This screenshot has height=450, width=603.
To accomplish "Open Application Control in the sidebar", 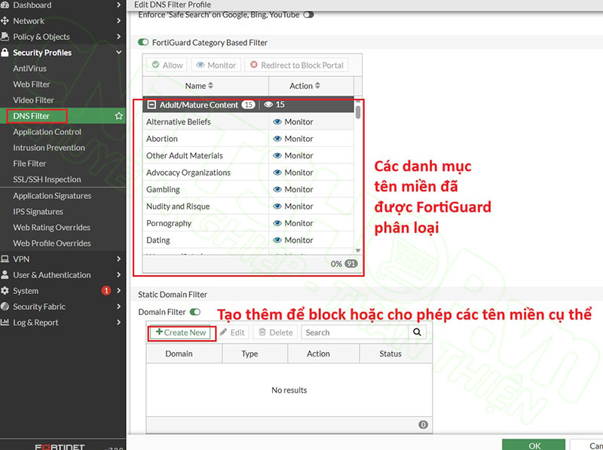I will point(47,132).
